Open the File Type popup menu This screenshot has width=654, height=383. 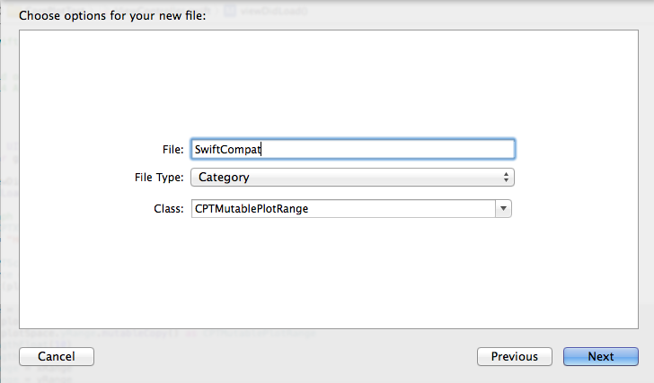(x=352, y=178)
